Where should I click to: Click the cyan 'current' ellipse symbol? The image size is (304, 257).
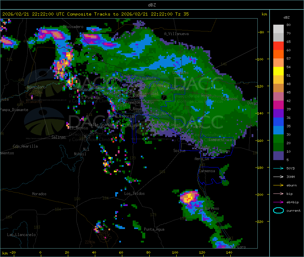(x=278, y=210)
